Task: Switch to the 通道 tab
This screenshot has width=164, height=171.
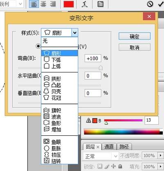Action: tap(109, 147)
